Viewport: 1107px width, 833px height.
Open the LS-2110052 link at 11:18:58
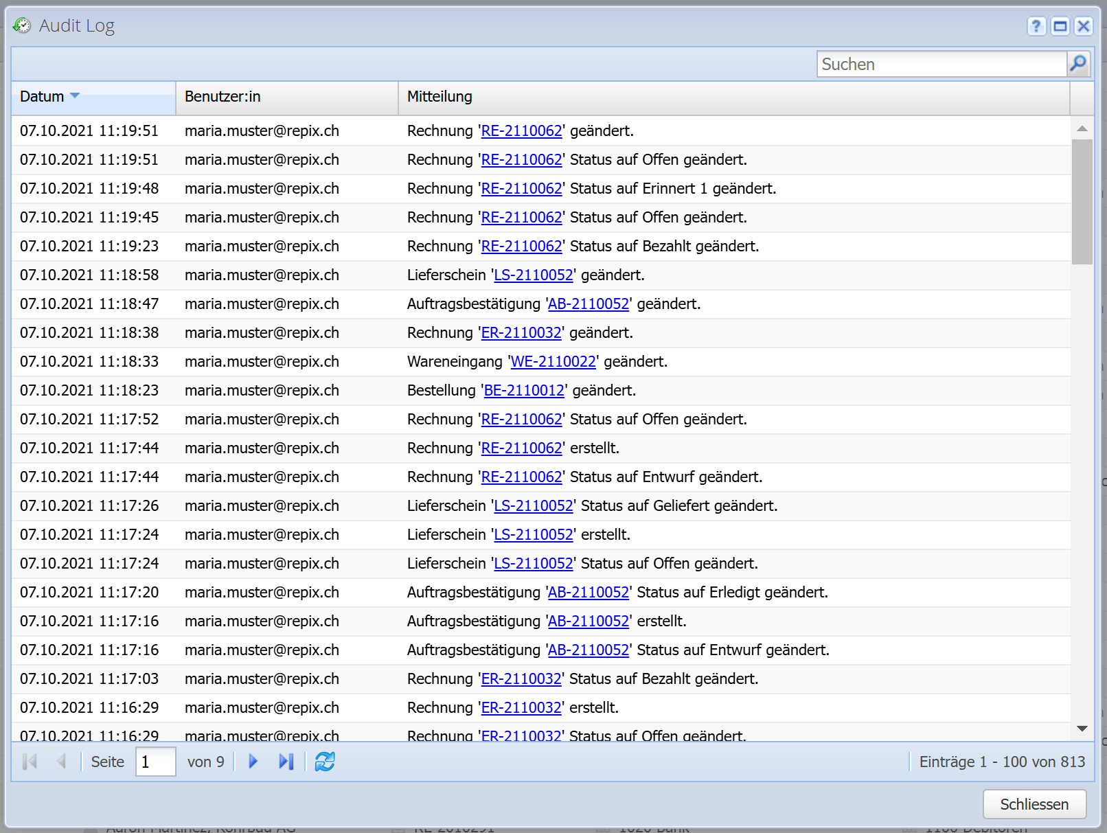pyautogui.click(x=533, y=275)
